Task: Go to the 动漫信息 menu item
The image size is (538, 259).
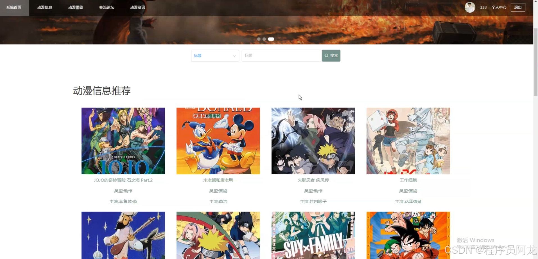Action: pos(45,8)
